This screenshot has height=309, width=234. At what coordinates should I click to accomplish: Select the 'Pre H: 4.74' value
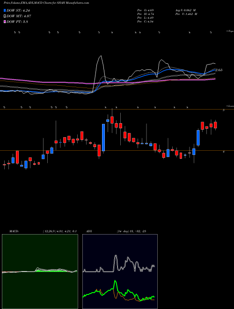[146, 14]
